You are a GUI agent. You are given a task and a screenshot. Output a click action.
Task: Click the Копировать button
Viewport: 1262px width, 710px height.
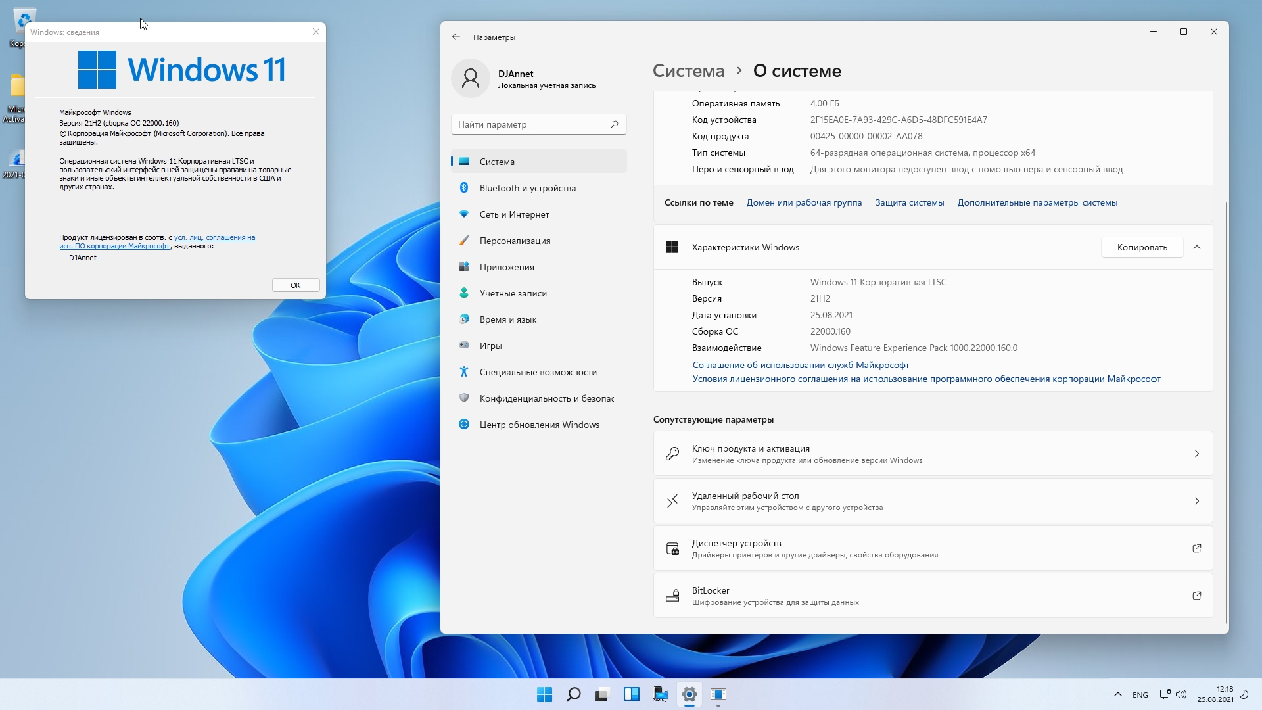[1142, 247]
